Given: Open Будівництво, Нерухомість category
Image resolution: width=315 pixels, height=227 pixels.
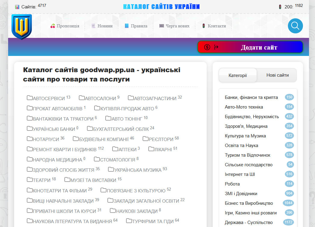Looking at the screenshot, I should point(252,117).
